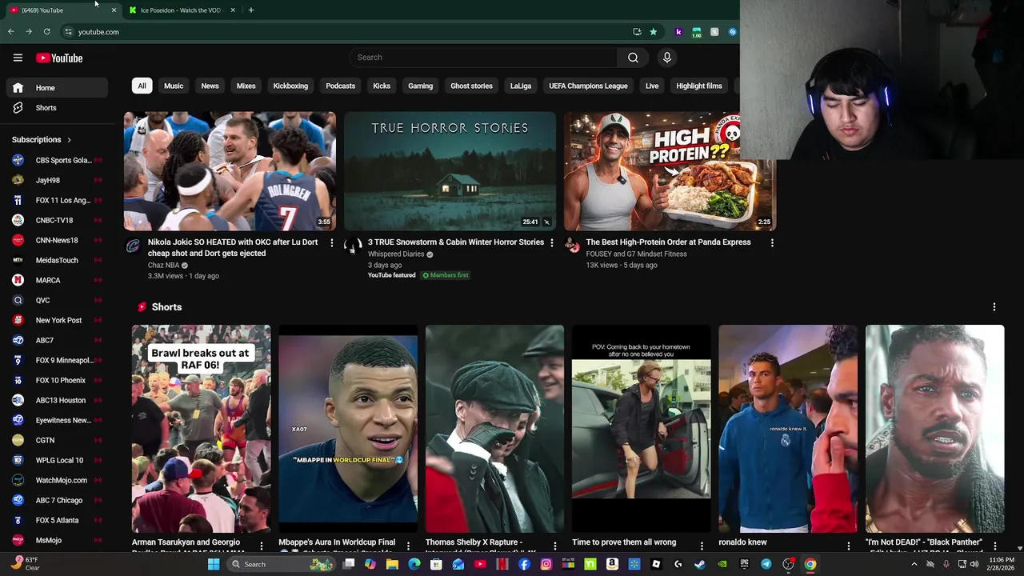The height and width of the screenshot is (576, 1024).
Task: Open Steam from the taskbar
Action: [699, 564]
